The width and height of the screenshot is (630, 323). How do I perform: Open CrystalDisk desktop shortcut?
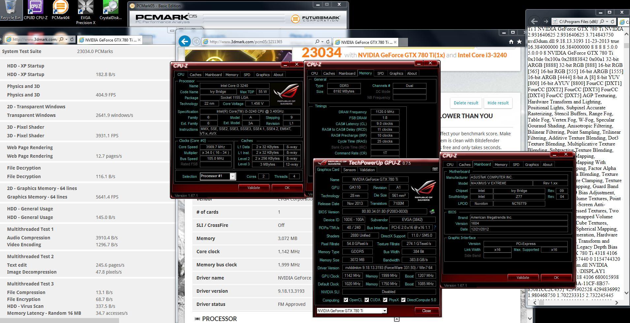point(110,10)
